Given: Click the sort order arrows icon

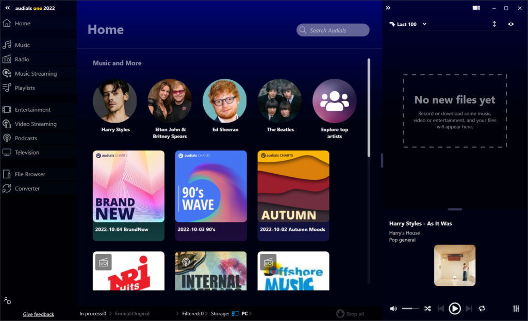Looking at the screenshot, I should click(x=494, y=24).
